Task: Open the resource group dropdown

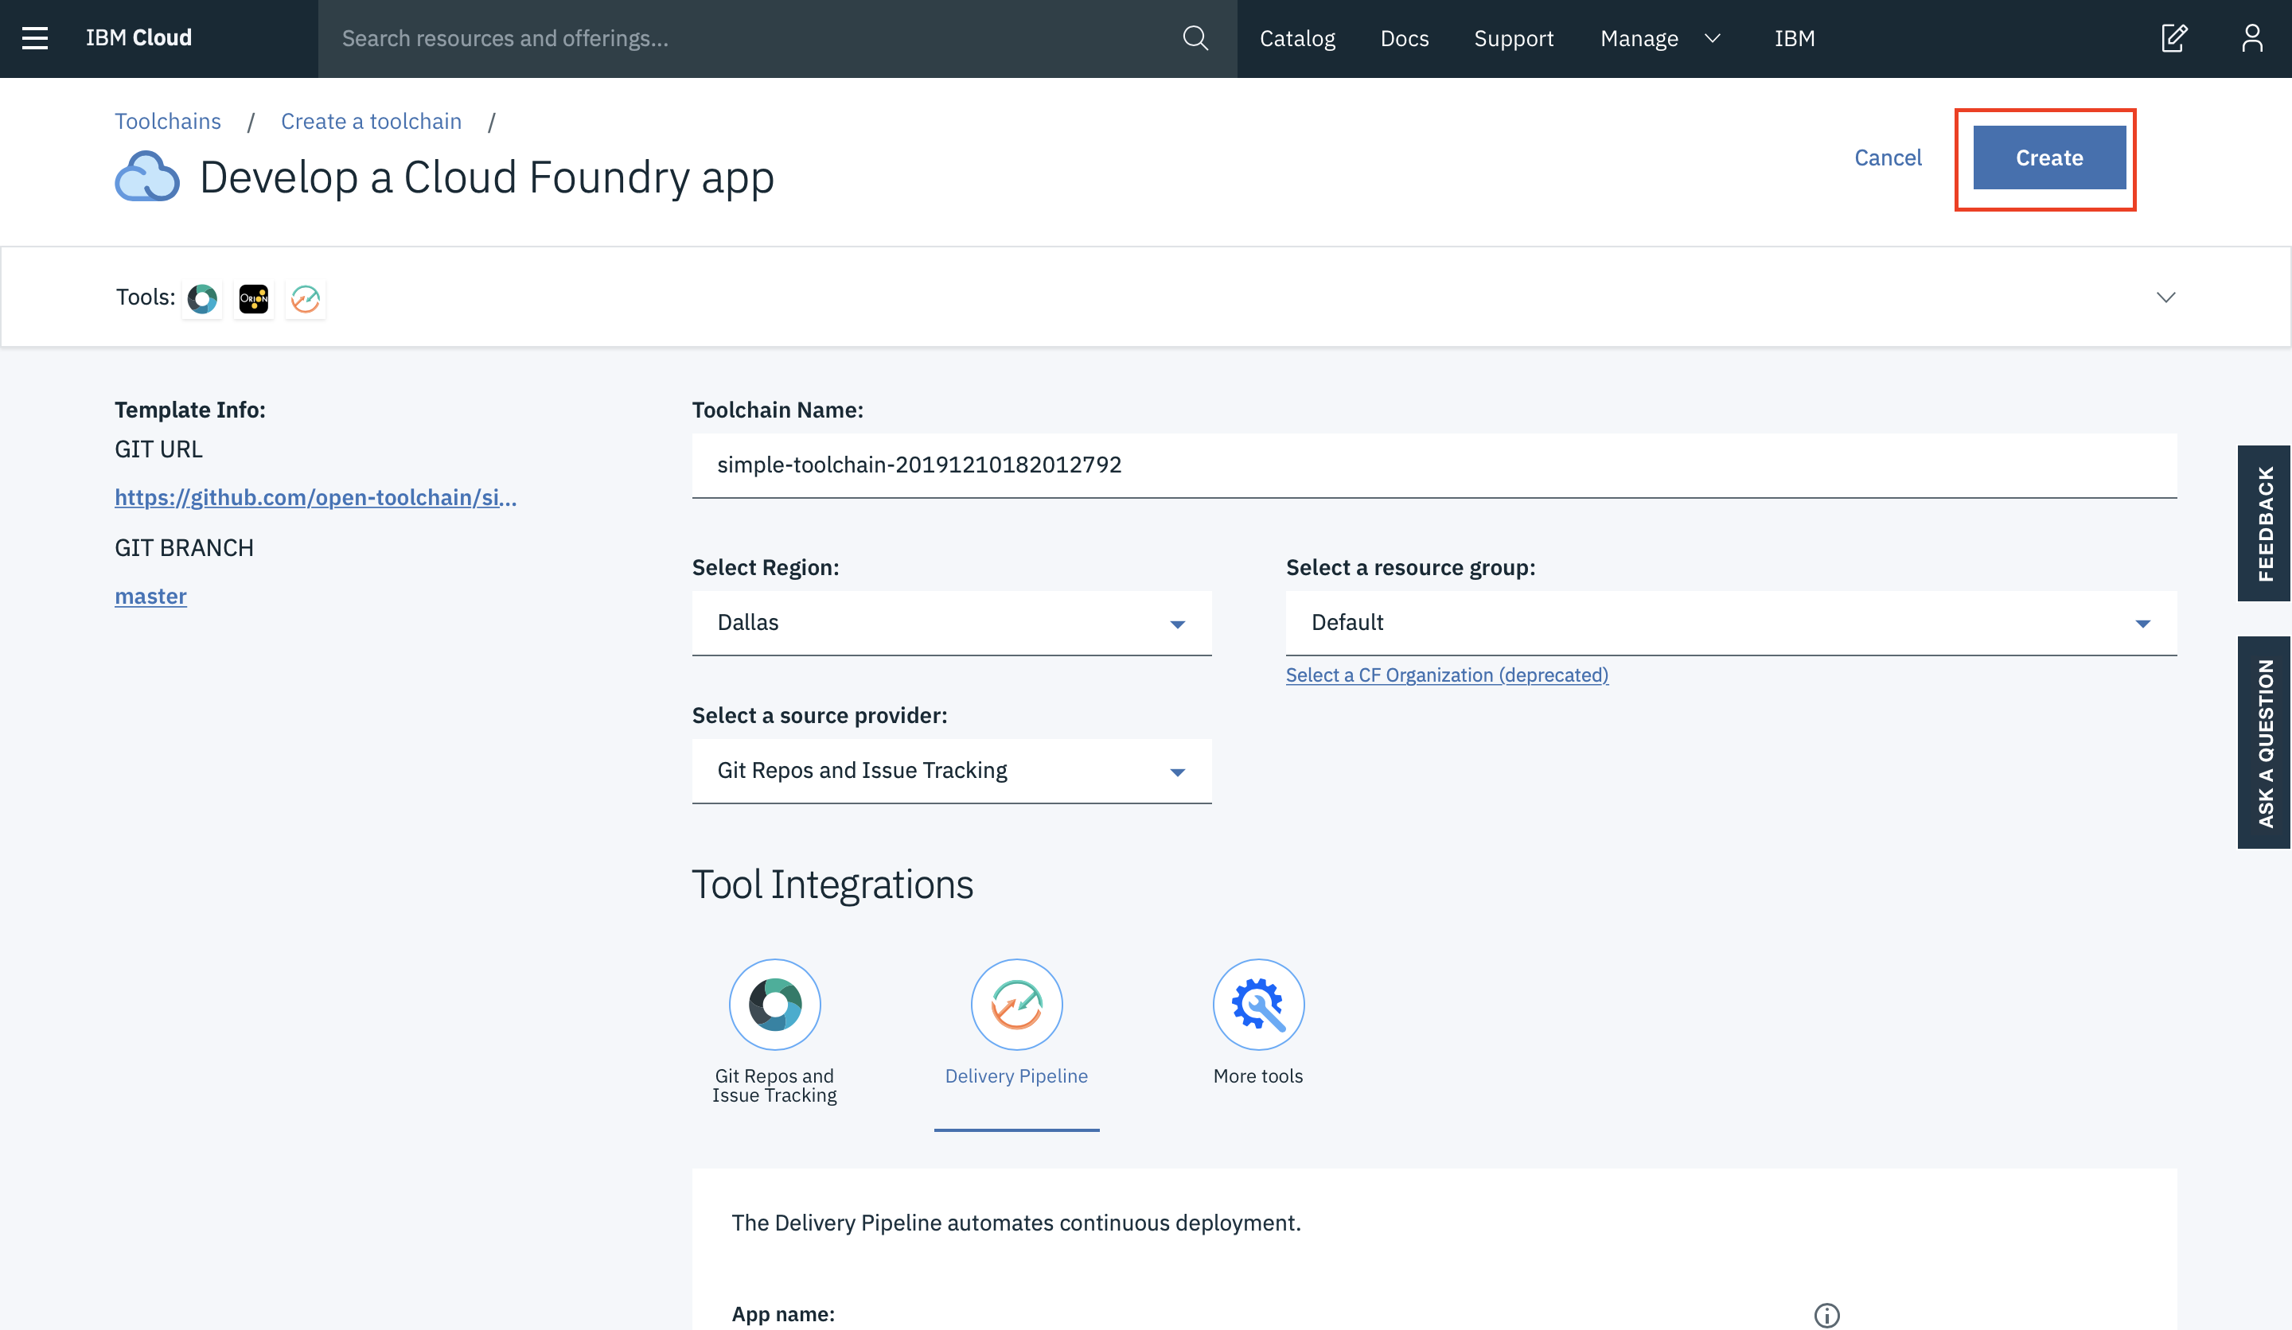Action: pyautogui.click(x=1730, y=623)
